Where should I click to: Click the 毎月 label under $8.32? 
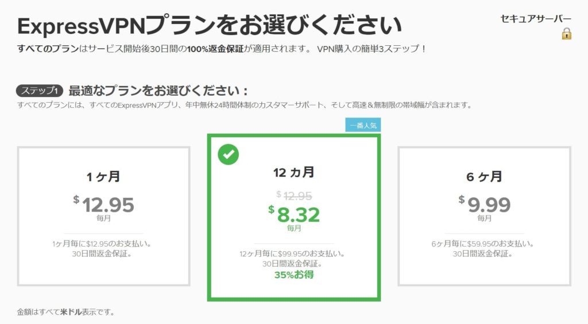294,228
